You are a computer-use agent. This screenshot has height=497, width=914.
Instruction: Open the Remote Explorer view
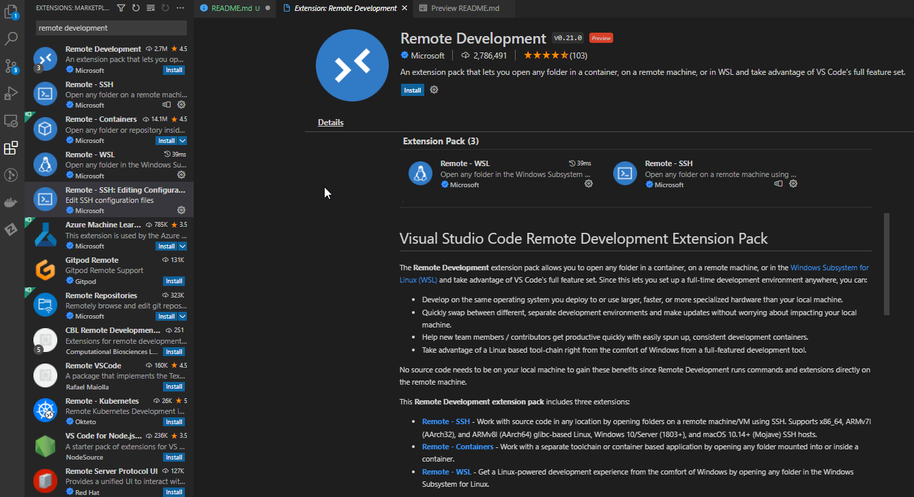[11, 121]
